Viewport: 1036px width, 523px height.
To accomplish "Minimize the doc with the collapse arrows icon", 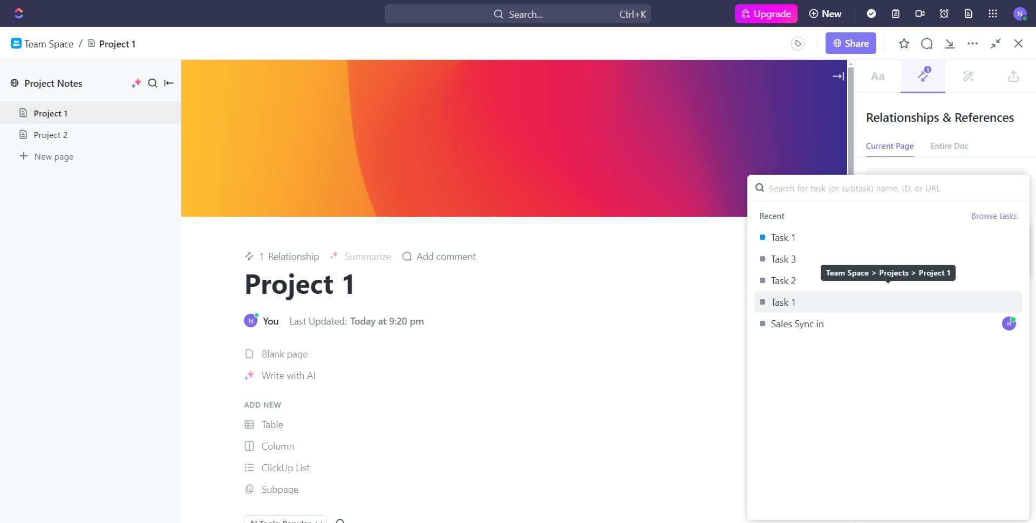I will [x=996, y=44].
